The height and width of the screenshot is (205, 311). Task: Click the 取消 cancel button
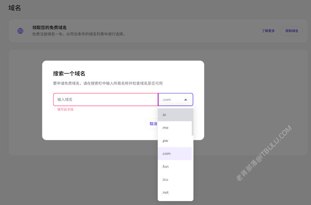pyautogui.click(x=152, y=124)
